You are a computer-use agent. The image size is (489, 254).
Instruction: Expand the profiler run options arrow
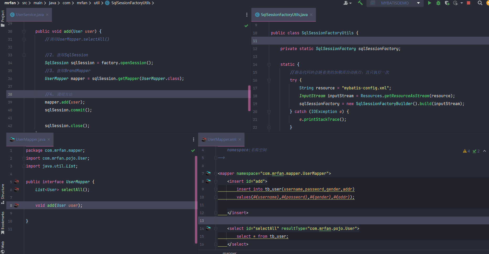pos(462,3)
